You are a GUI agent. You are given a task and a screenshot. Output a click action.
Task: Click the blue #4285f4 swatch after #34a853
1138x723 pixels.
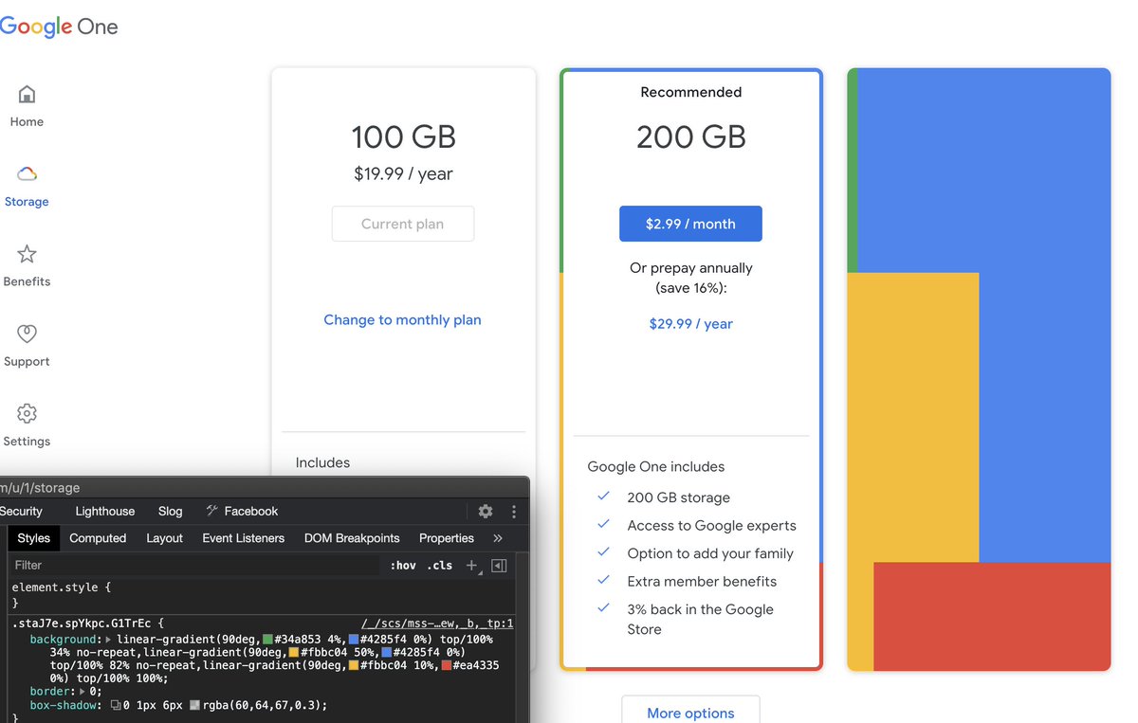pyautogui.click(x=354, y=640)
